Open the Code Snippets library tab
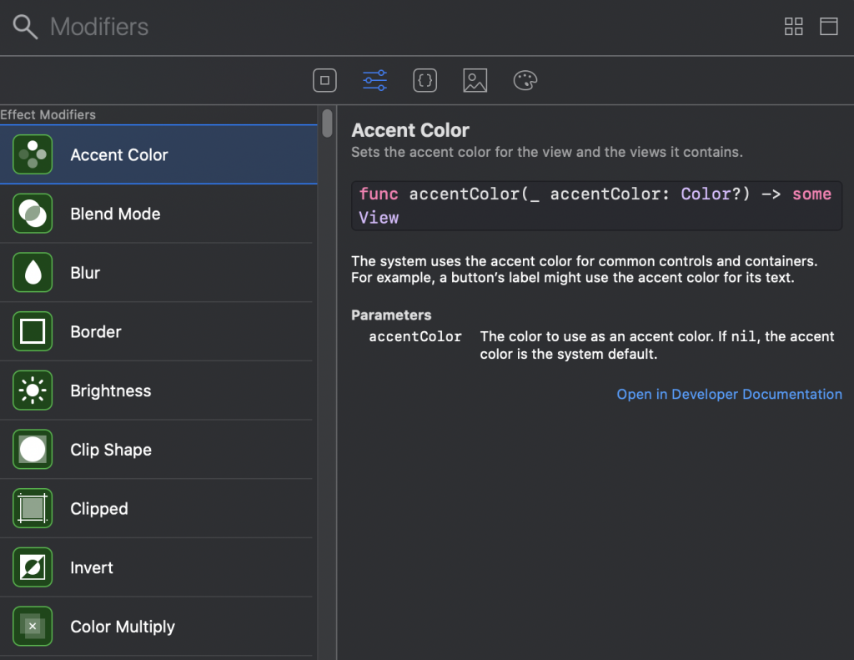Screen dimensions: 854x660 (x=424, y=81)
